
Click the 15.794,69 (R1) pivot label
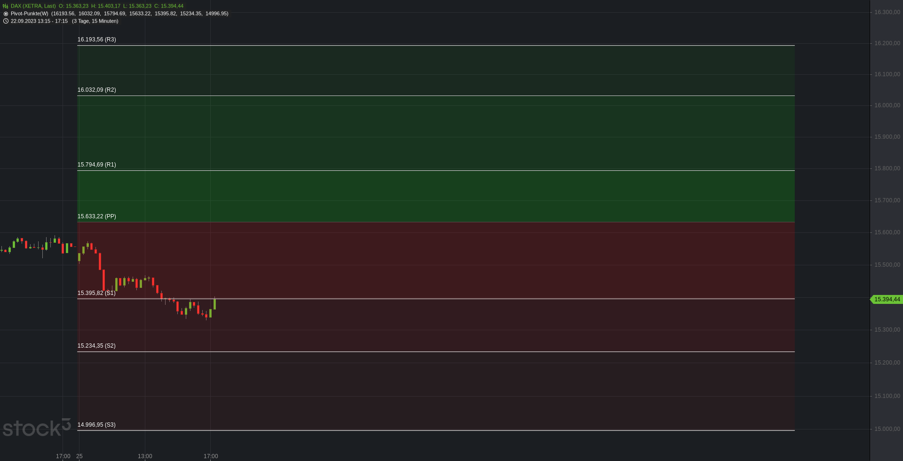[x=96, y=165]
